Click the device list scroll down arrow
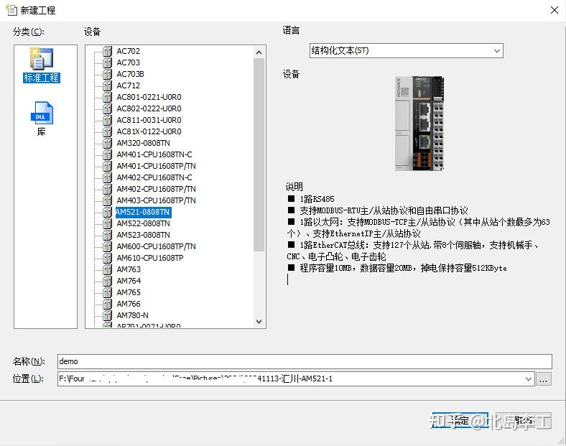 [x=259, y=321]
